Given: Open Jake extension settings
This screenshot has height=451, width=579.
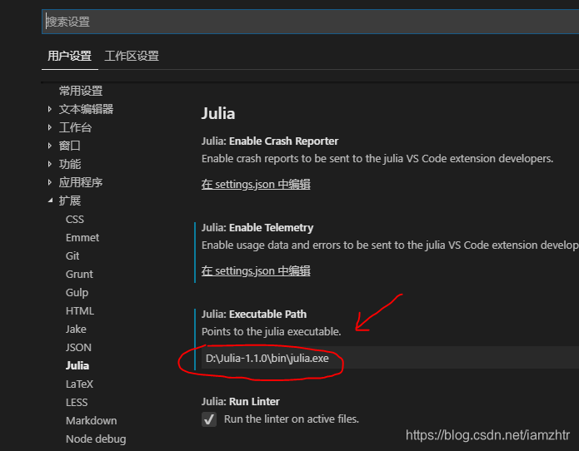Looking at the screenshot, I should coord(76,329).
